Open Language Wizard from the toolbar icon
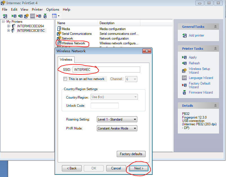The width and height of the screenshot is (226, 177). [x=33, y=16]
